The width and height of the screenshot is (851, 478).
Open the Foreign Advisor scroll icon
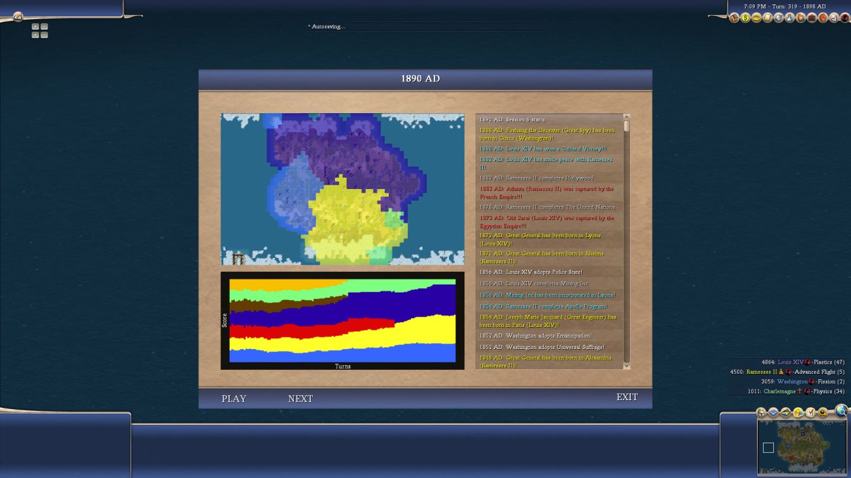(x=767, y=18)
